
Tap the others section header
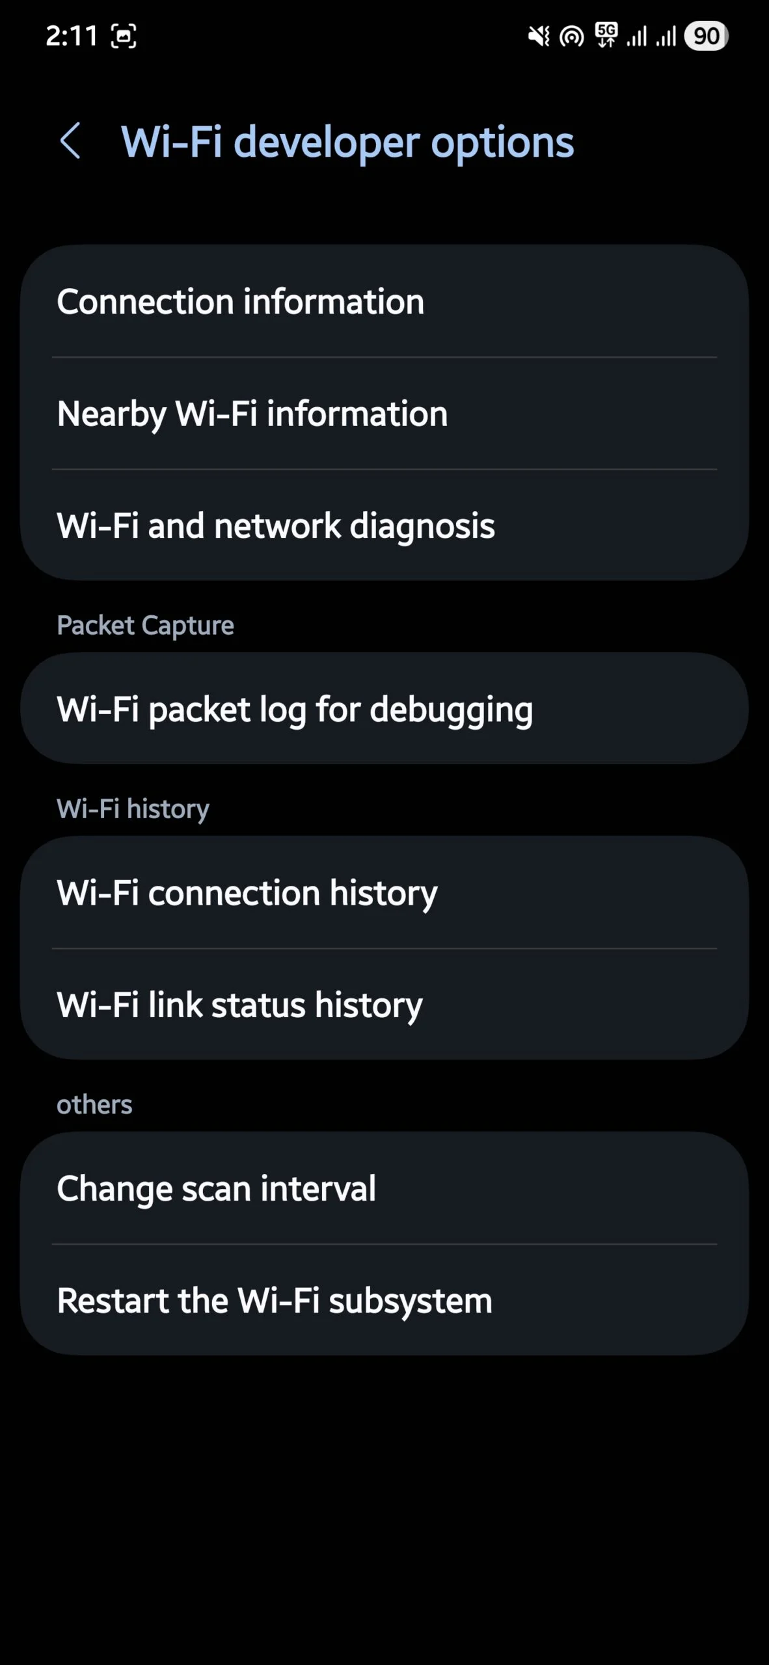[94, 1103]
